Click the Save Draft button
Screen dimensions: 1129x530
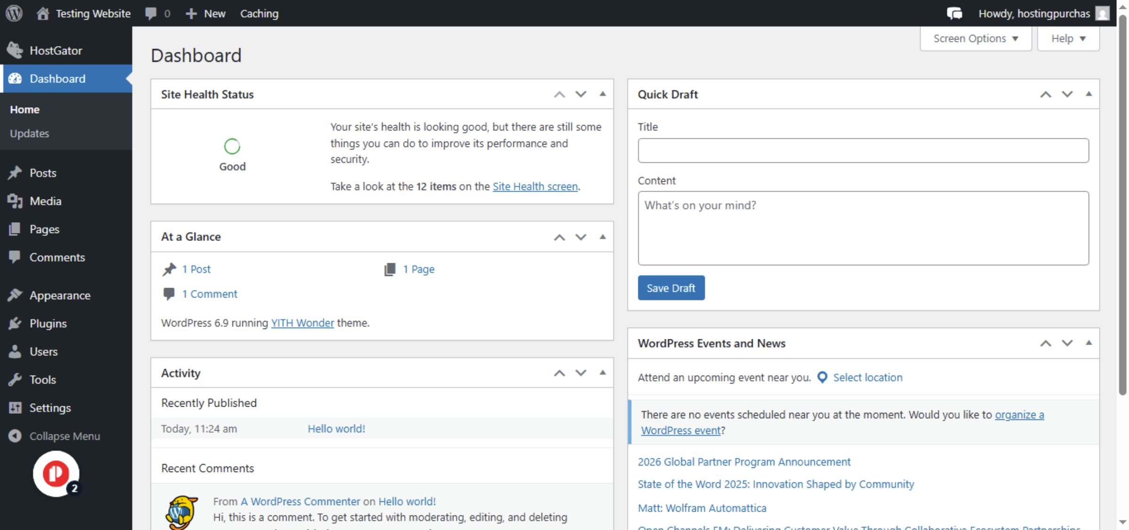pyautogui.click(x=671, y=288)
